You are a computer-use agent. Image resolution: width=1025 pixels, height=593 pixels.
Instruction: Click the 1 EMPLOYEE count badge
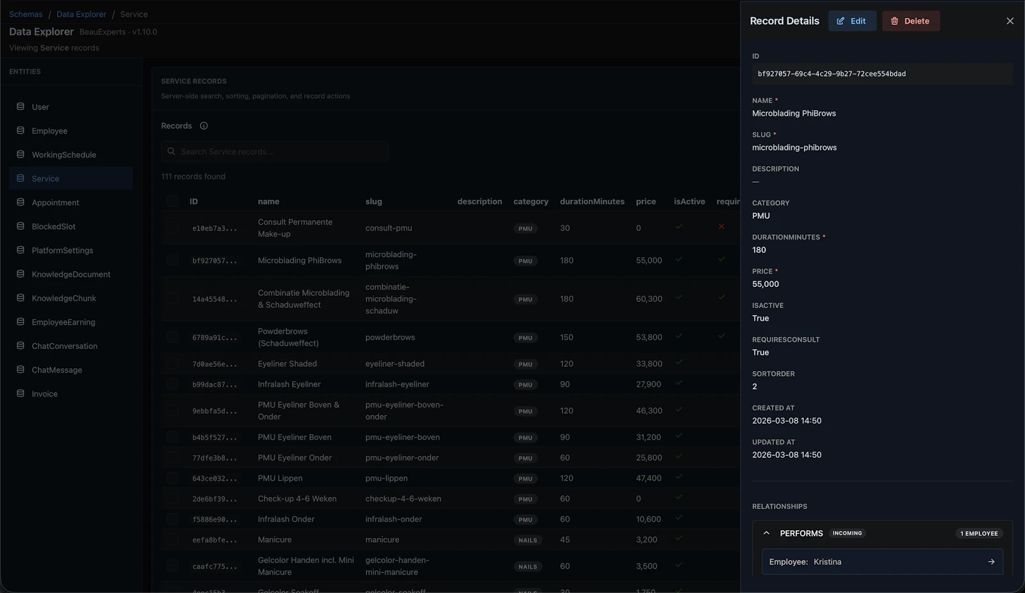tap(979, 533)
